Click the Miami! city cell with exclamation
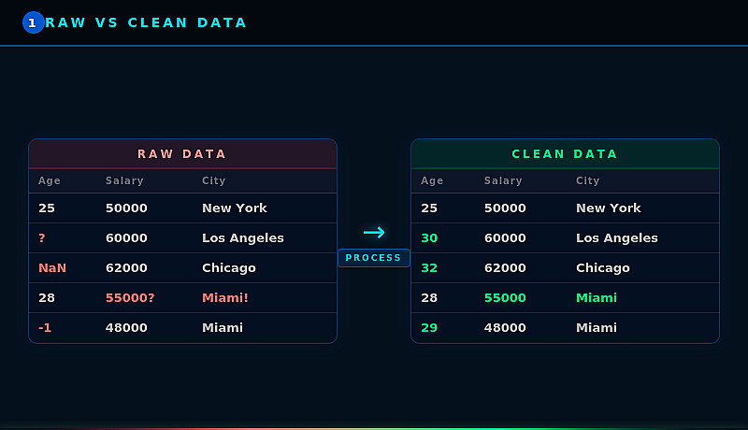This screenshot has height=430, width=748. pyautogui.click(x=225, y=298)
